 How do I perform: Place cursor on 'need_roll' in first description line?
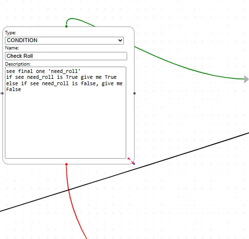pyautogui.click(x=64, y=72)
